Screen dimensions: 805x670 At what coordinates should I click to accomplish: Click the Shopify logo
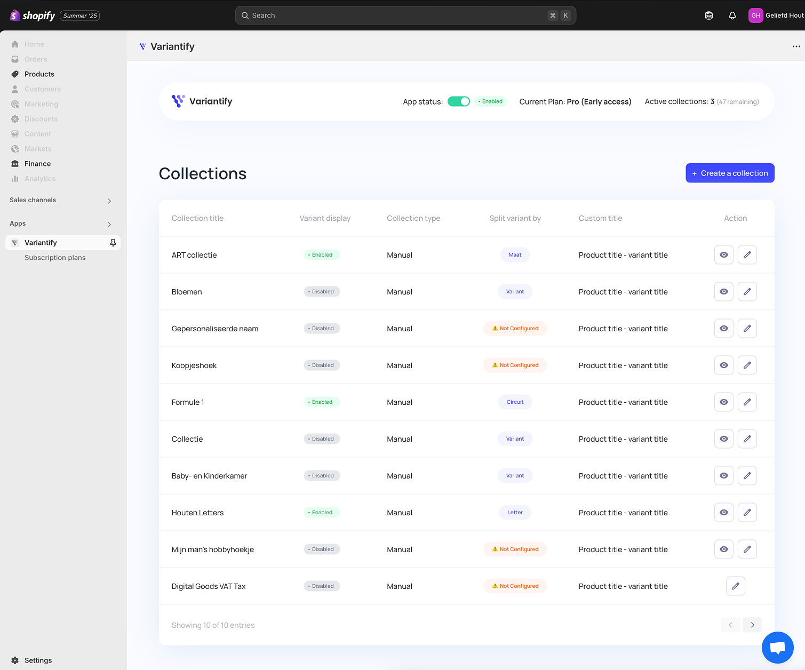coord(33,15)
